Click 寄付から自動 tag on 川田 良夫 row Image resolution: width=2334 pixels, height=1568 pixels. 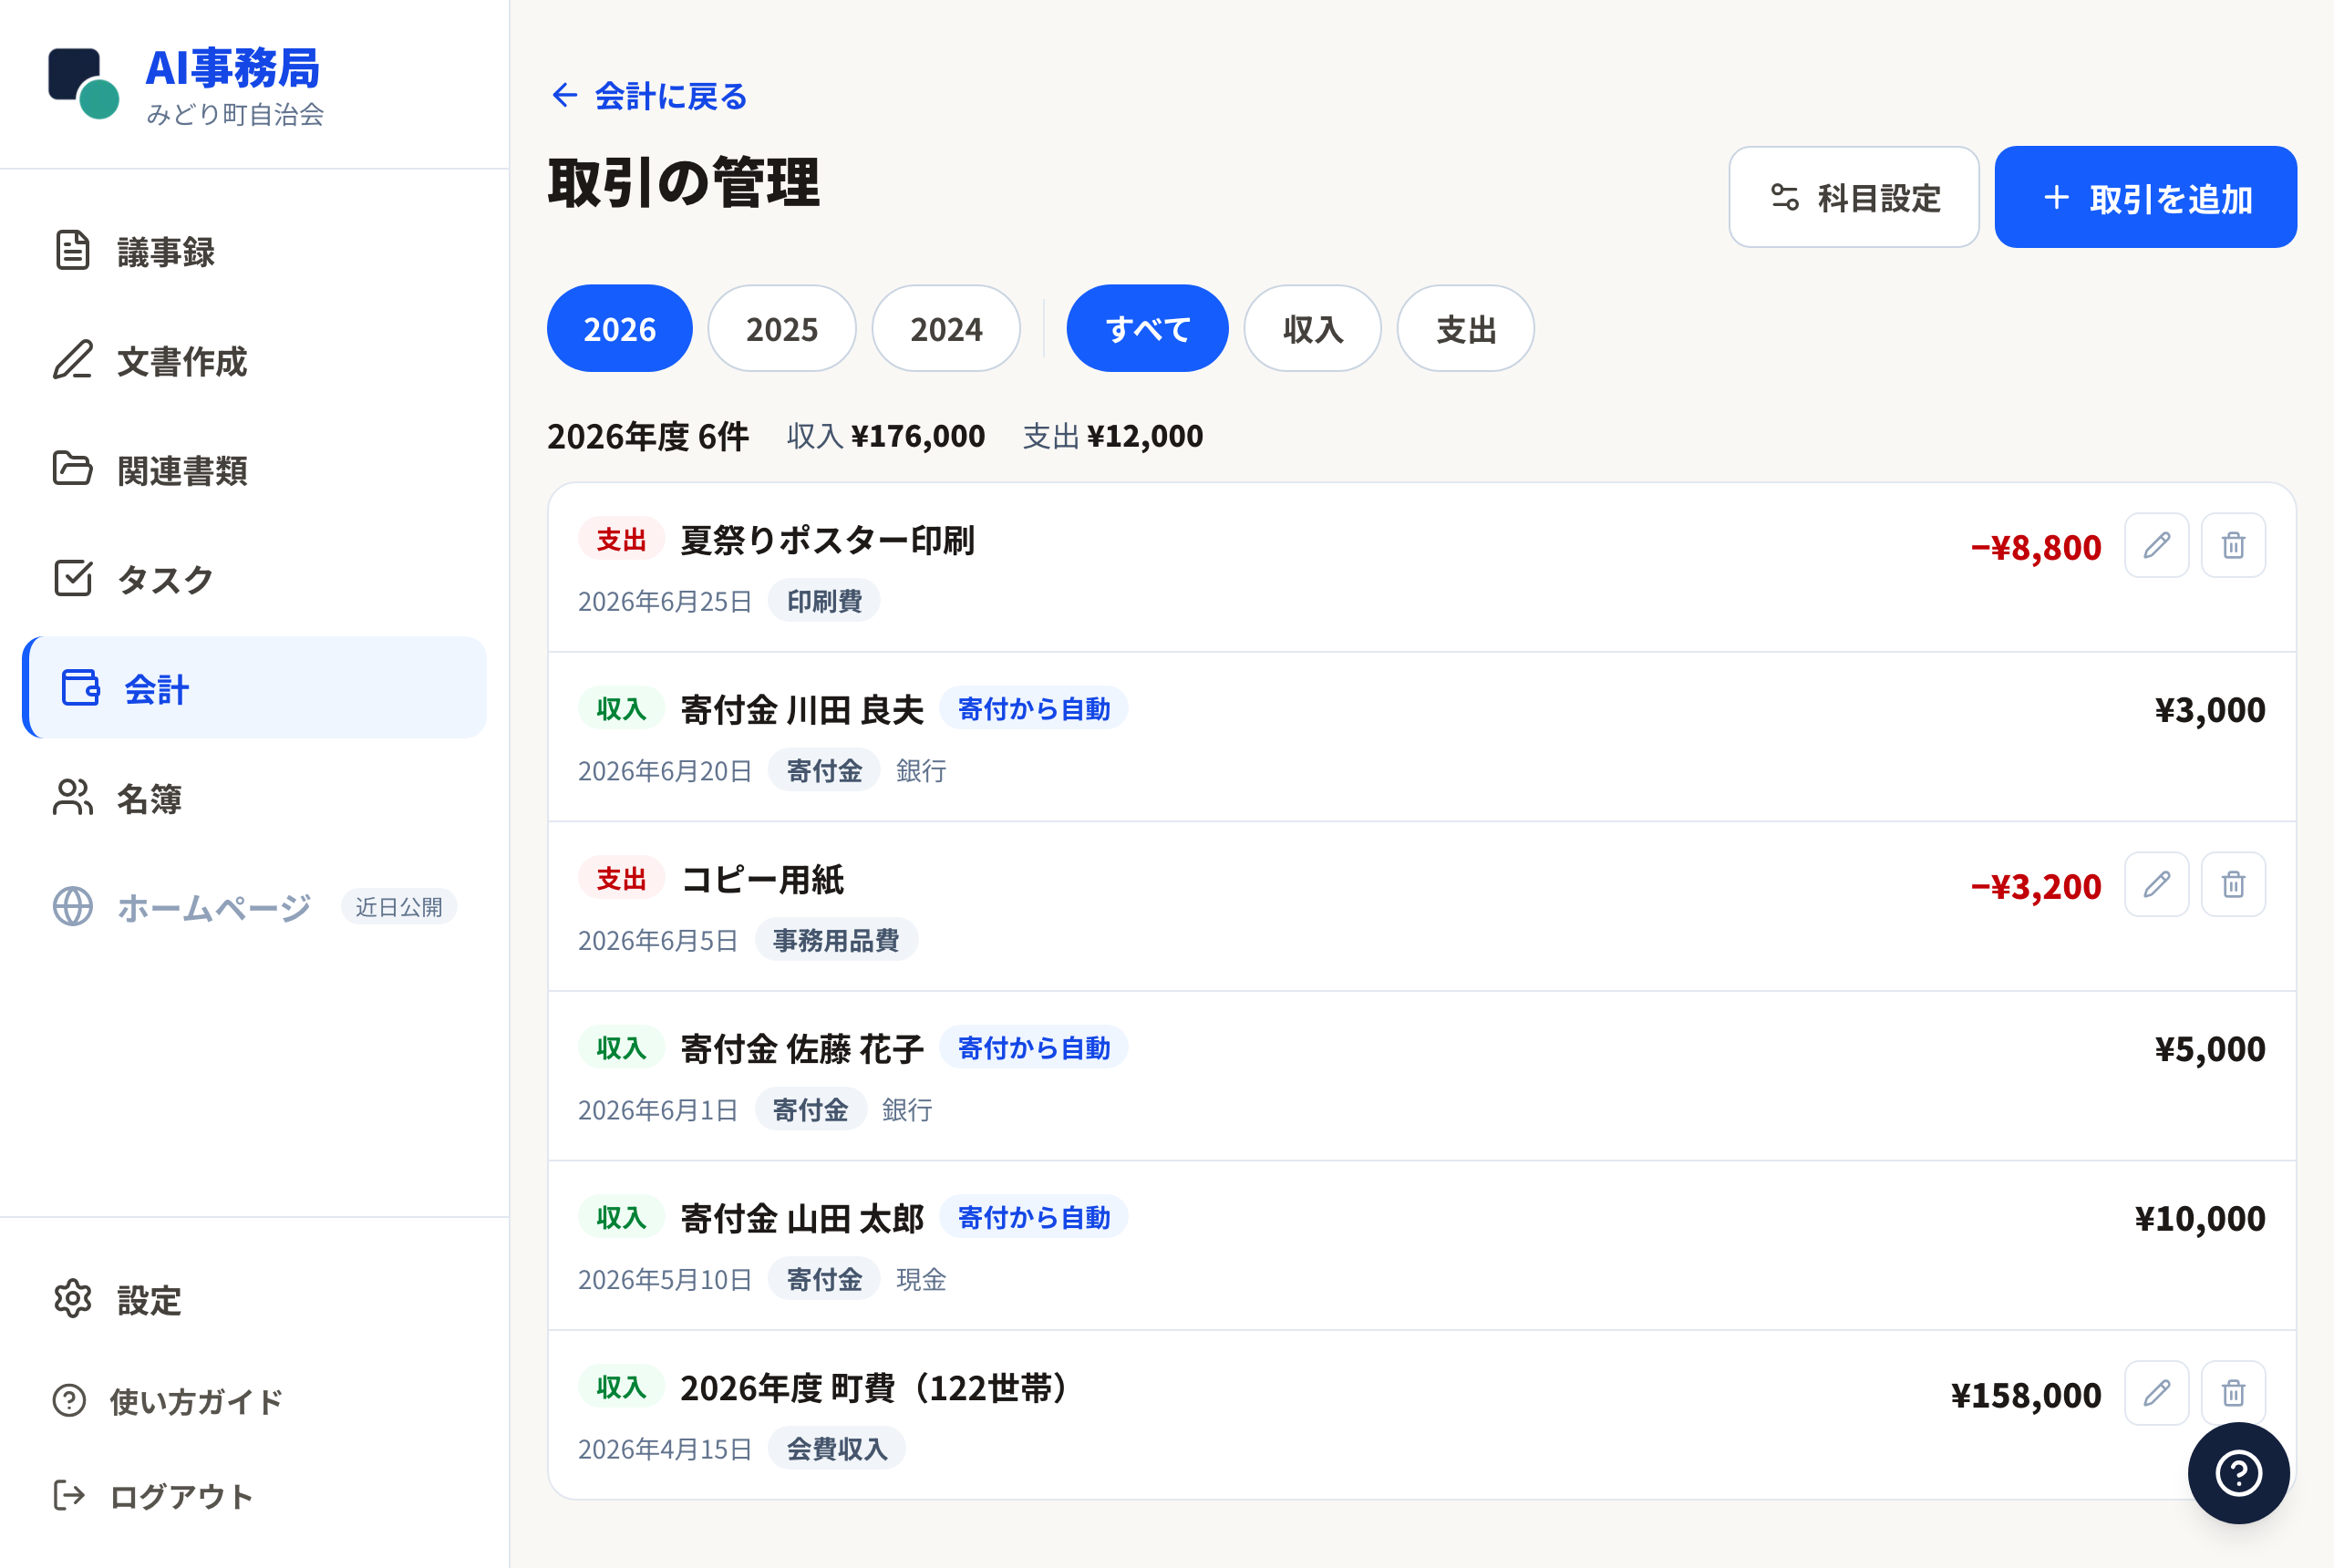pyautogui.click(x=1033, y=708)
